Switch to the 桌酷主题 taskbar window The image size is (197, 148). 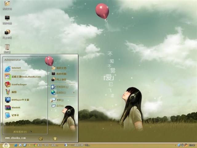77,145
